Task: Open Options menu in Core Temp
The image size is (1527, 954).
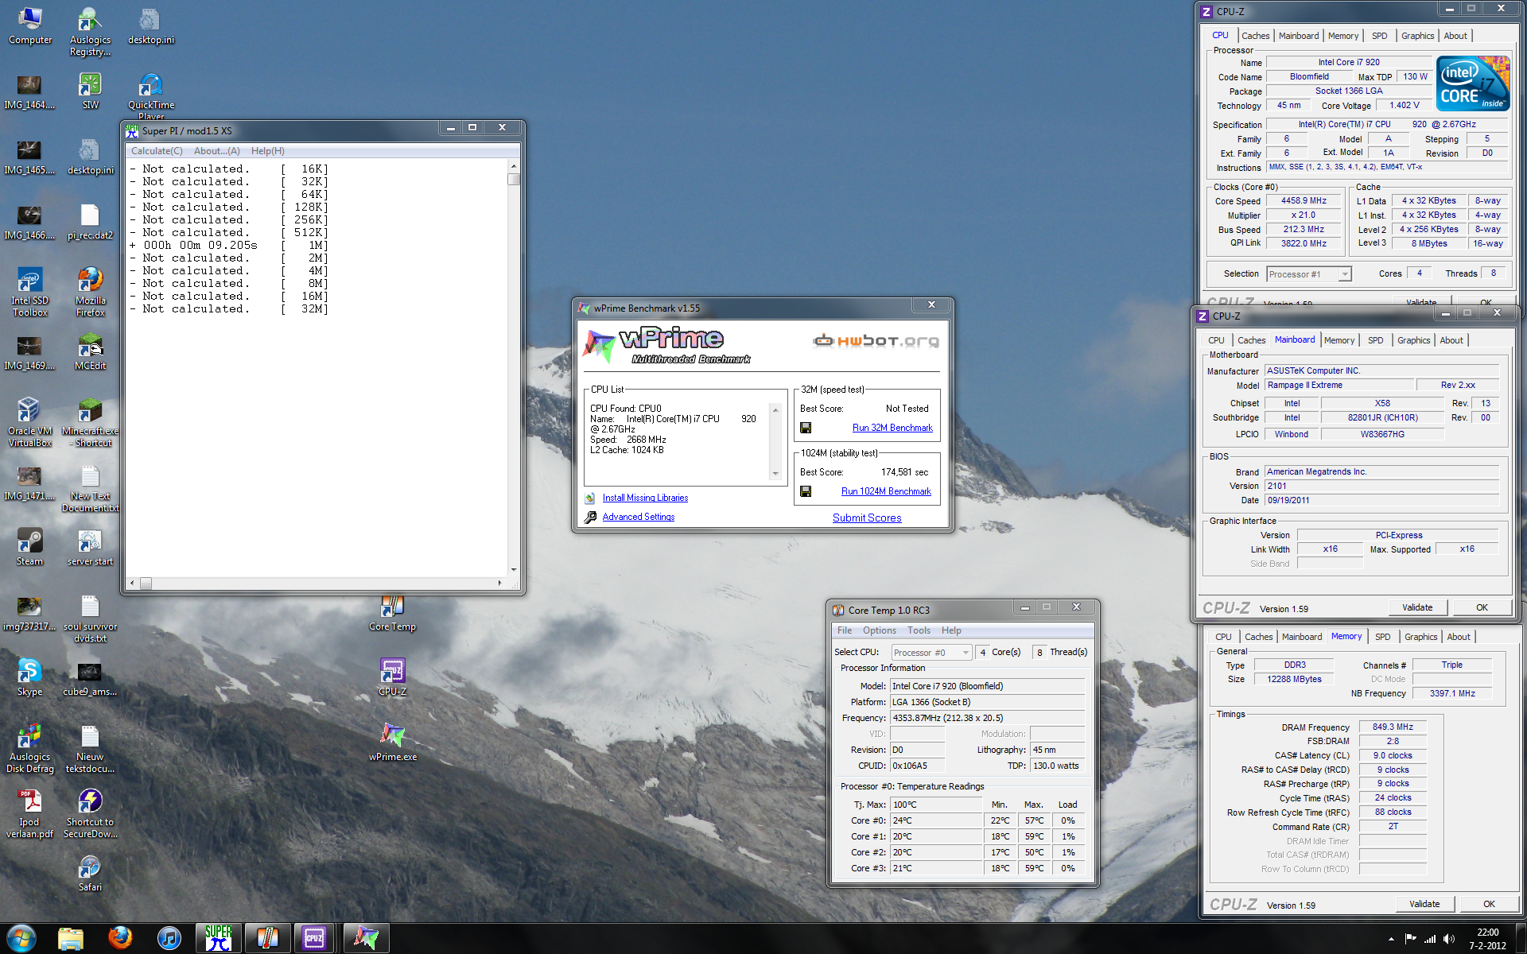Action: [880, 630]
